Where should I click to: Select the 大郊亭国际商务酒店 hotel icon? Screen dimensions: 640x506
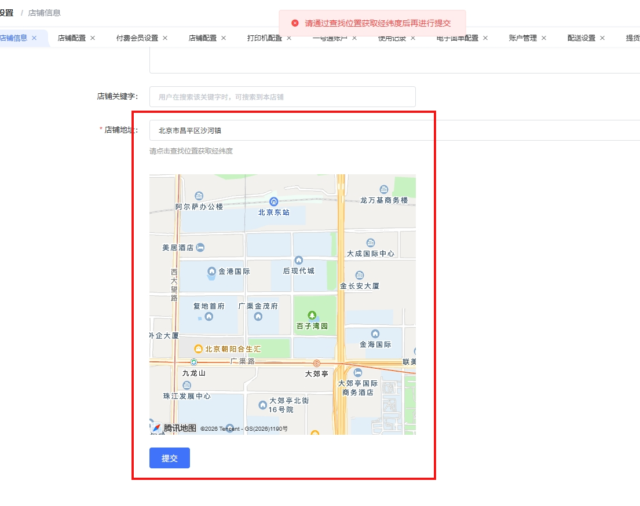click(358, 373)
